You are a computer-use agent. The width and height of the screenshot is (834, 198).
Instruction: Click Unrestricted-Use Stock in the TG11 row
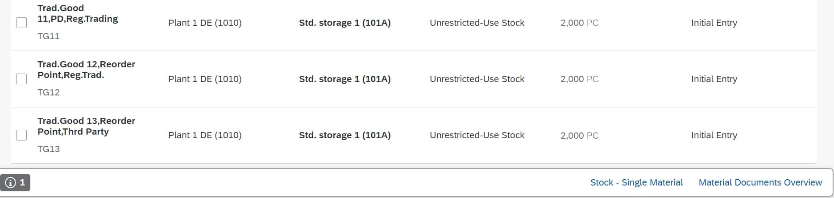coord(477,23)
